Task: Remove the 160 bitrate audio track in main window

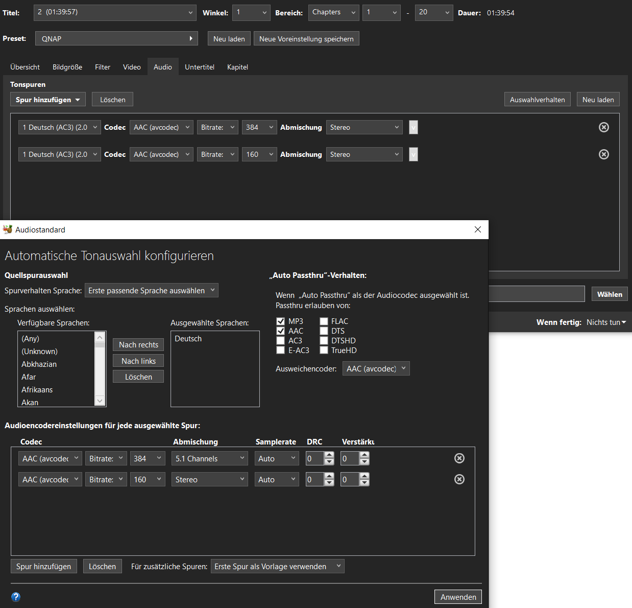Action: tap(604, 154)
